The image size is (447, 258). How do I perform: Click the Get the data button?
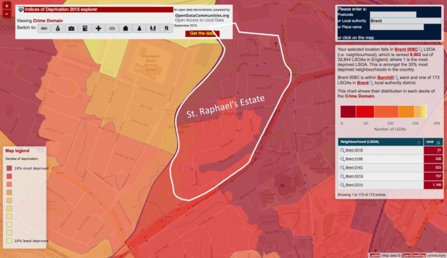[x=201, y=33]
